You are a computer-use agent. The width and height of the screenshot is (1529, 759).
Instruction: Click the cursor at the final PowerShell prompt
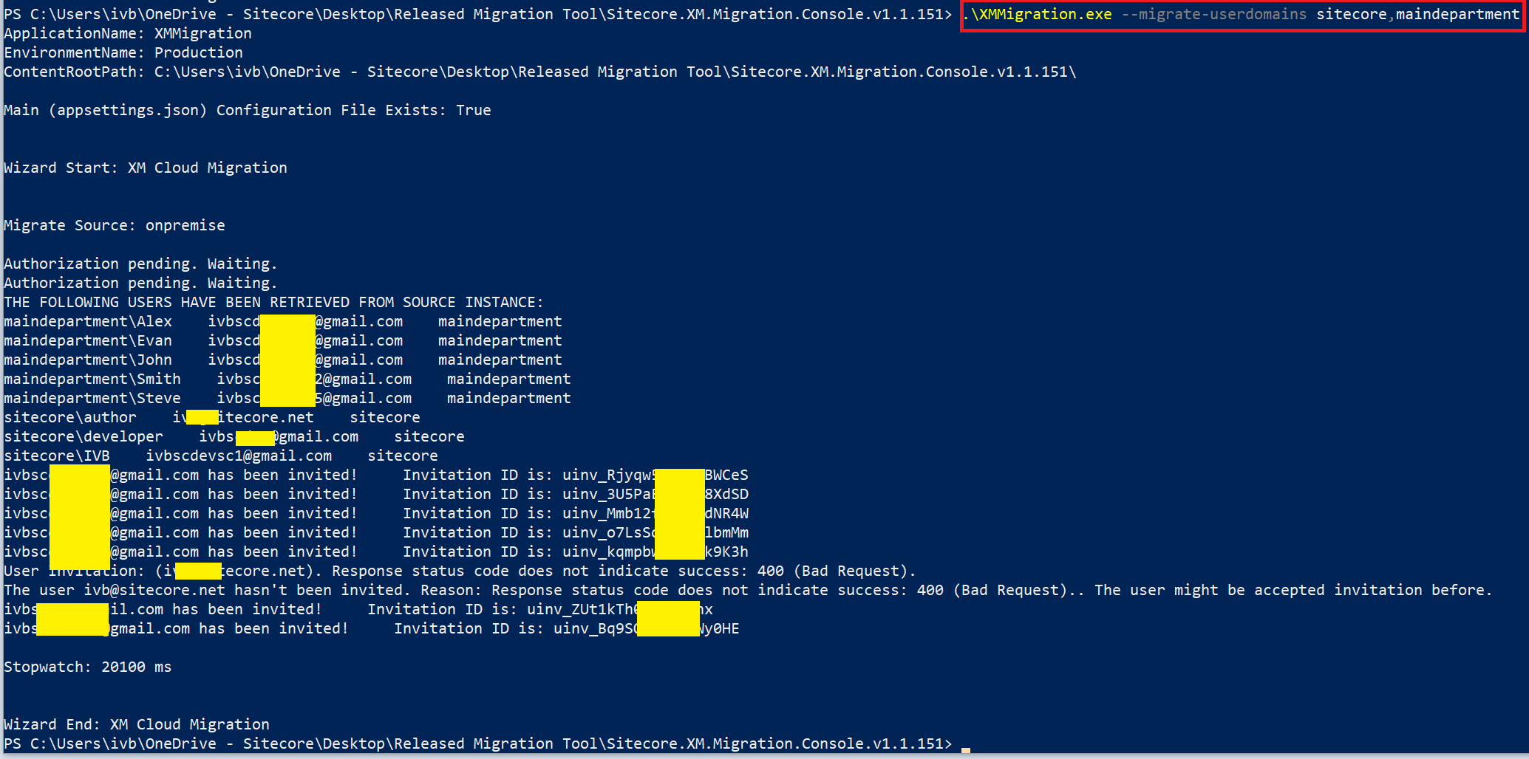(x=966, y=747)
